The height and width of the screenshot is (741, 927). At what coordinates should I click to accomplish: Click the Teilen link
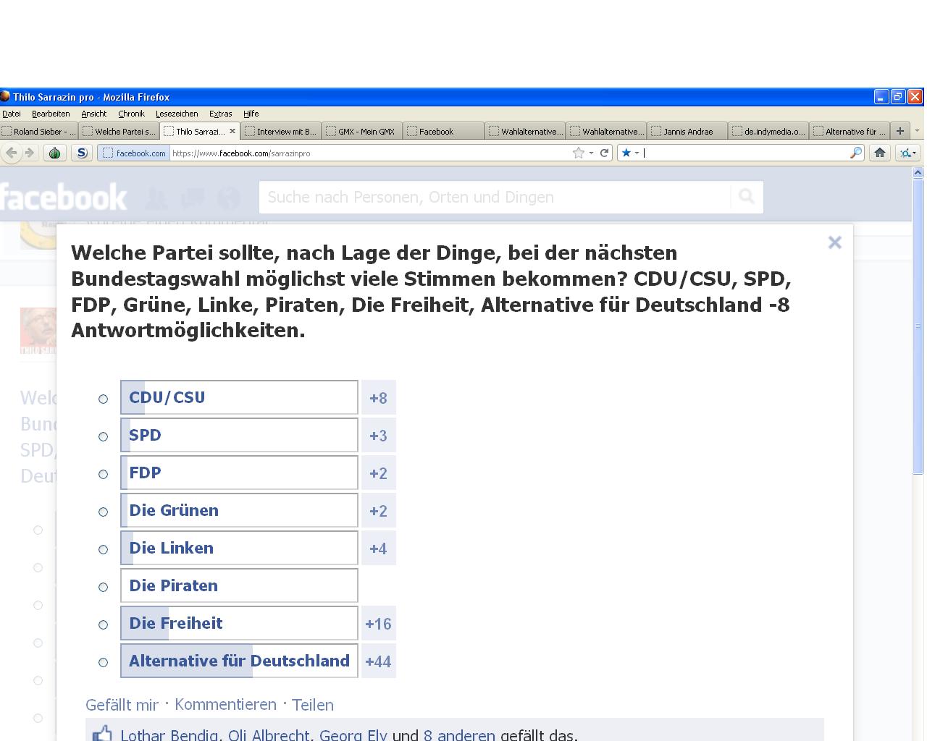click(x=313, y=705)
